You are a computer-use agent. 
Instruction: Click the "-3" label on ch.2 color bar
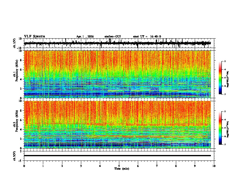click(x=225, y=112)
